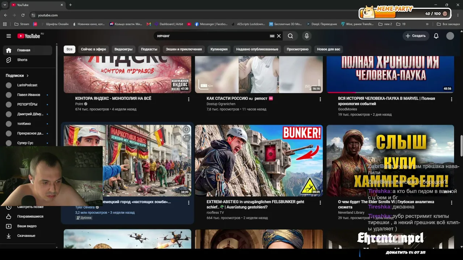Select the Видеоигры filter chip
463x260 pixels.
[x=123, y=49]
